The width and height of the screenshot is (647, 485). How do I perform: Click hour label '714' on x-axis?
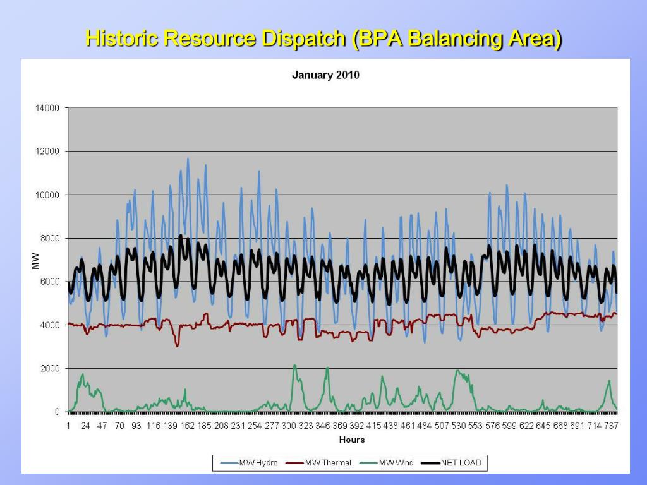594,426
